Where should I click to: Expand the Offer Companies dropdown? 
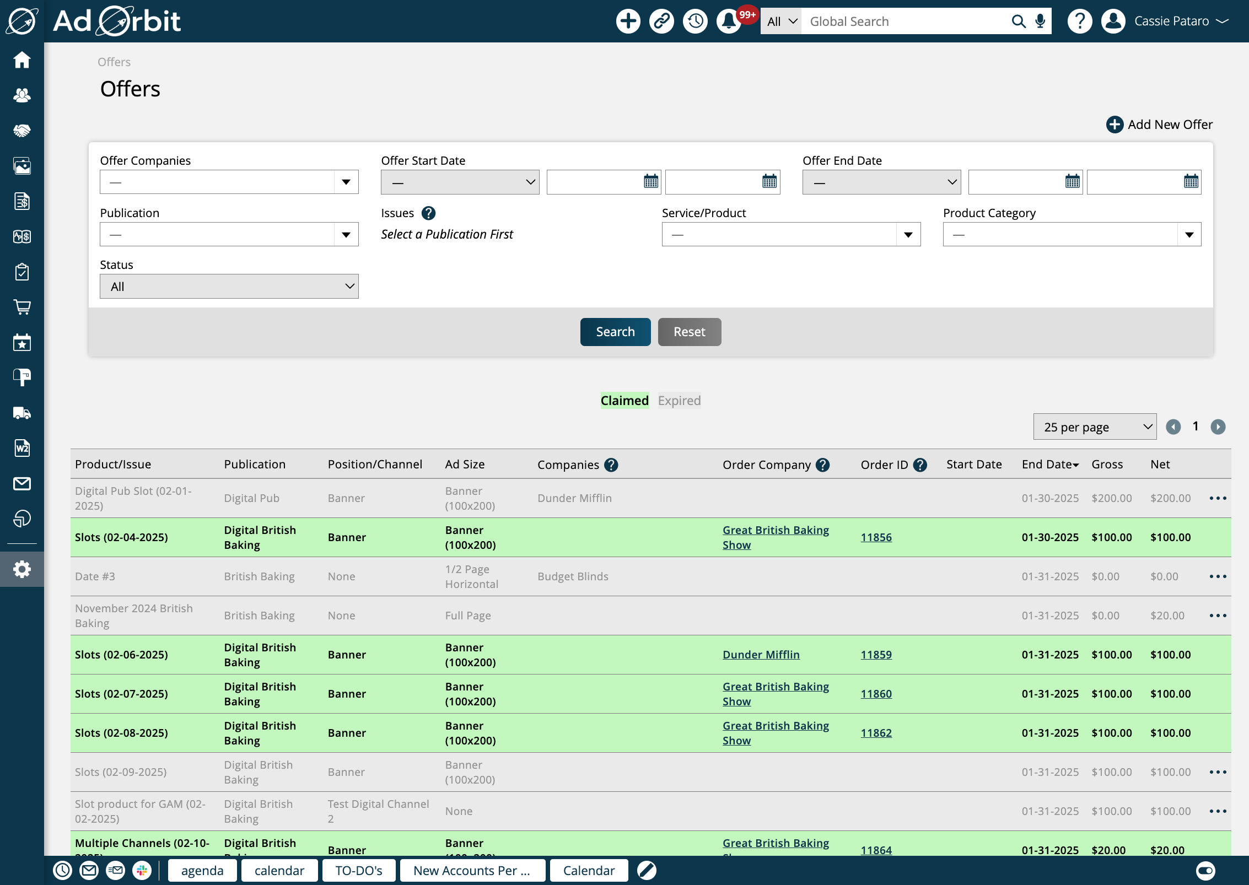coord(229,182)
